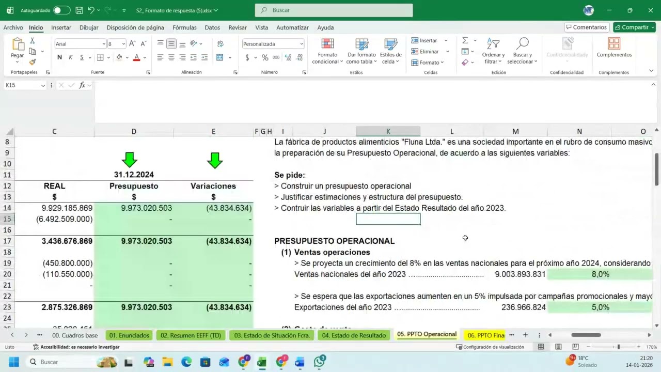Toggle align text left
This screenshot has width=661, height=372.
pyautogui.click(x=161, y=57)
